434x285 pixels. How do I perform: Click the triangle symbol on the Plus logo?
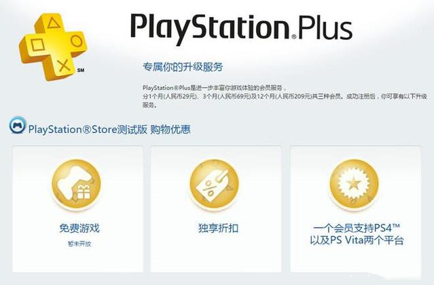[54, 23]
